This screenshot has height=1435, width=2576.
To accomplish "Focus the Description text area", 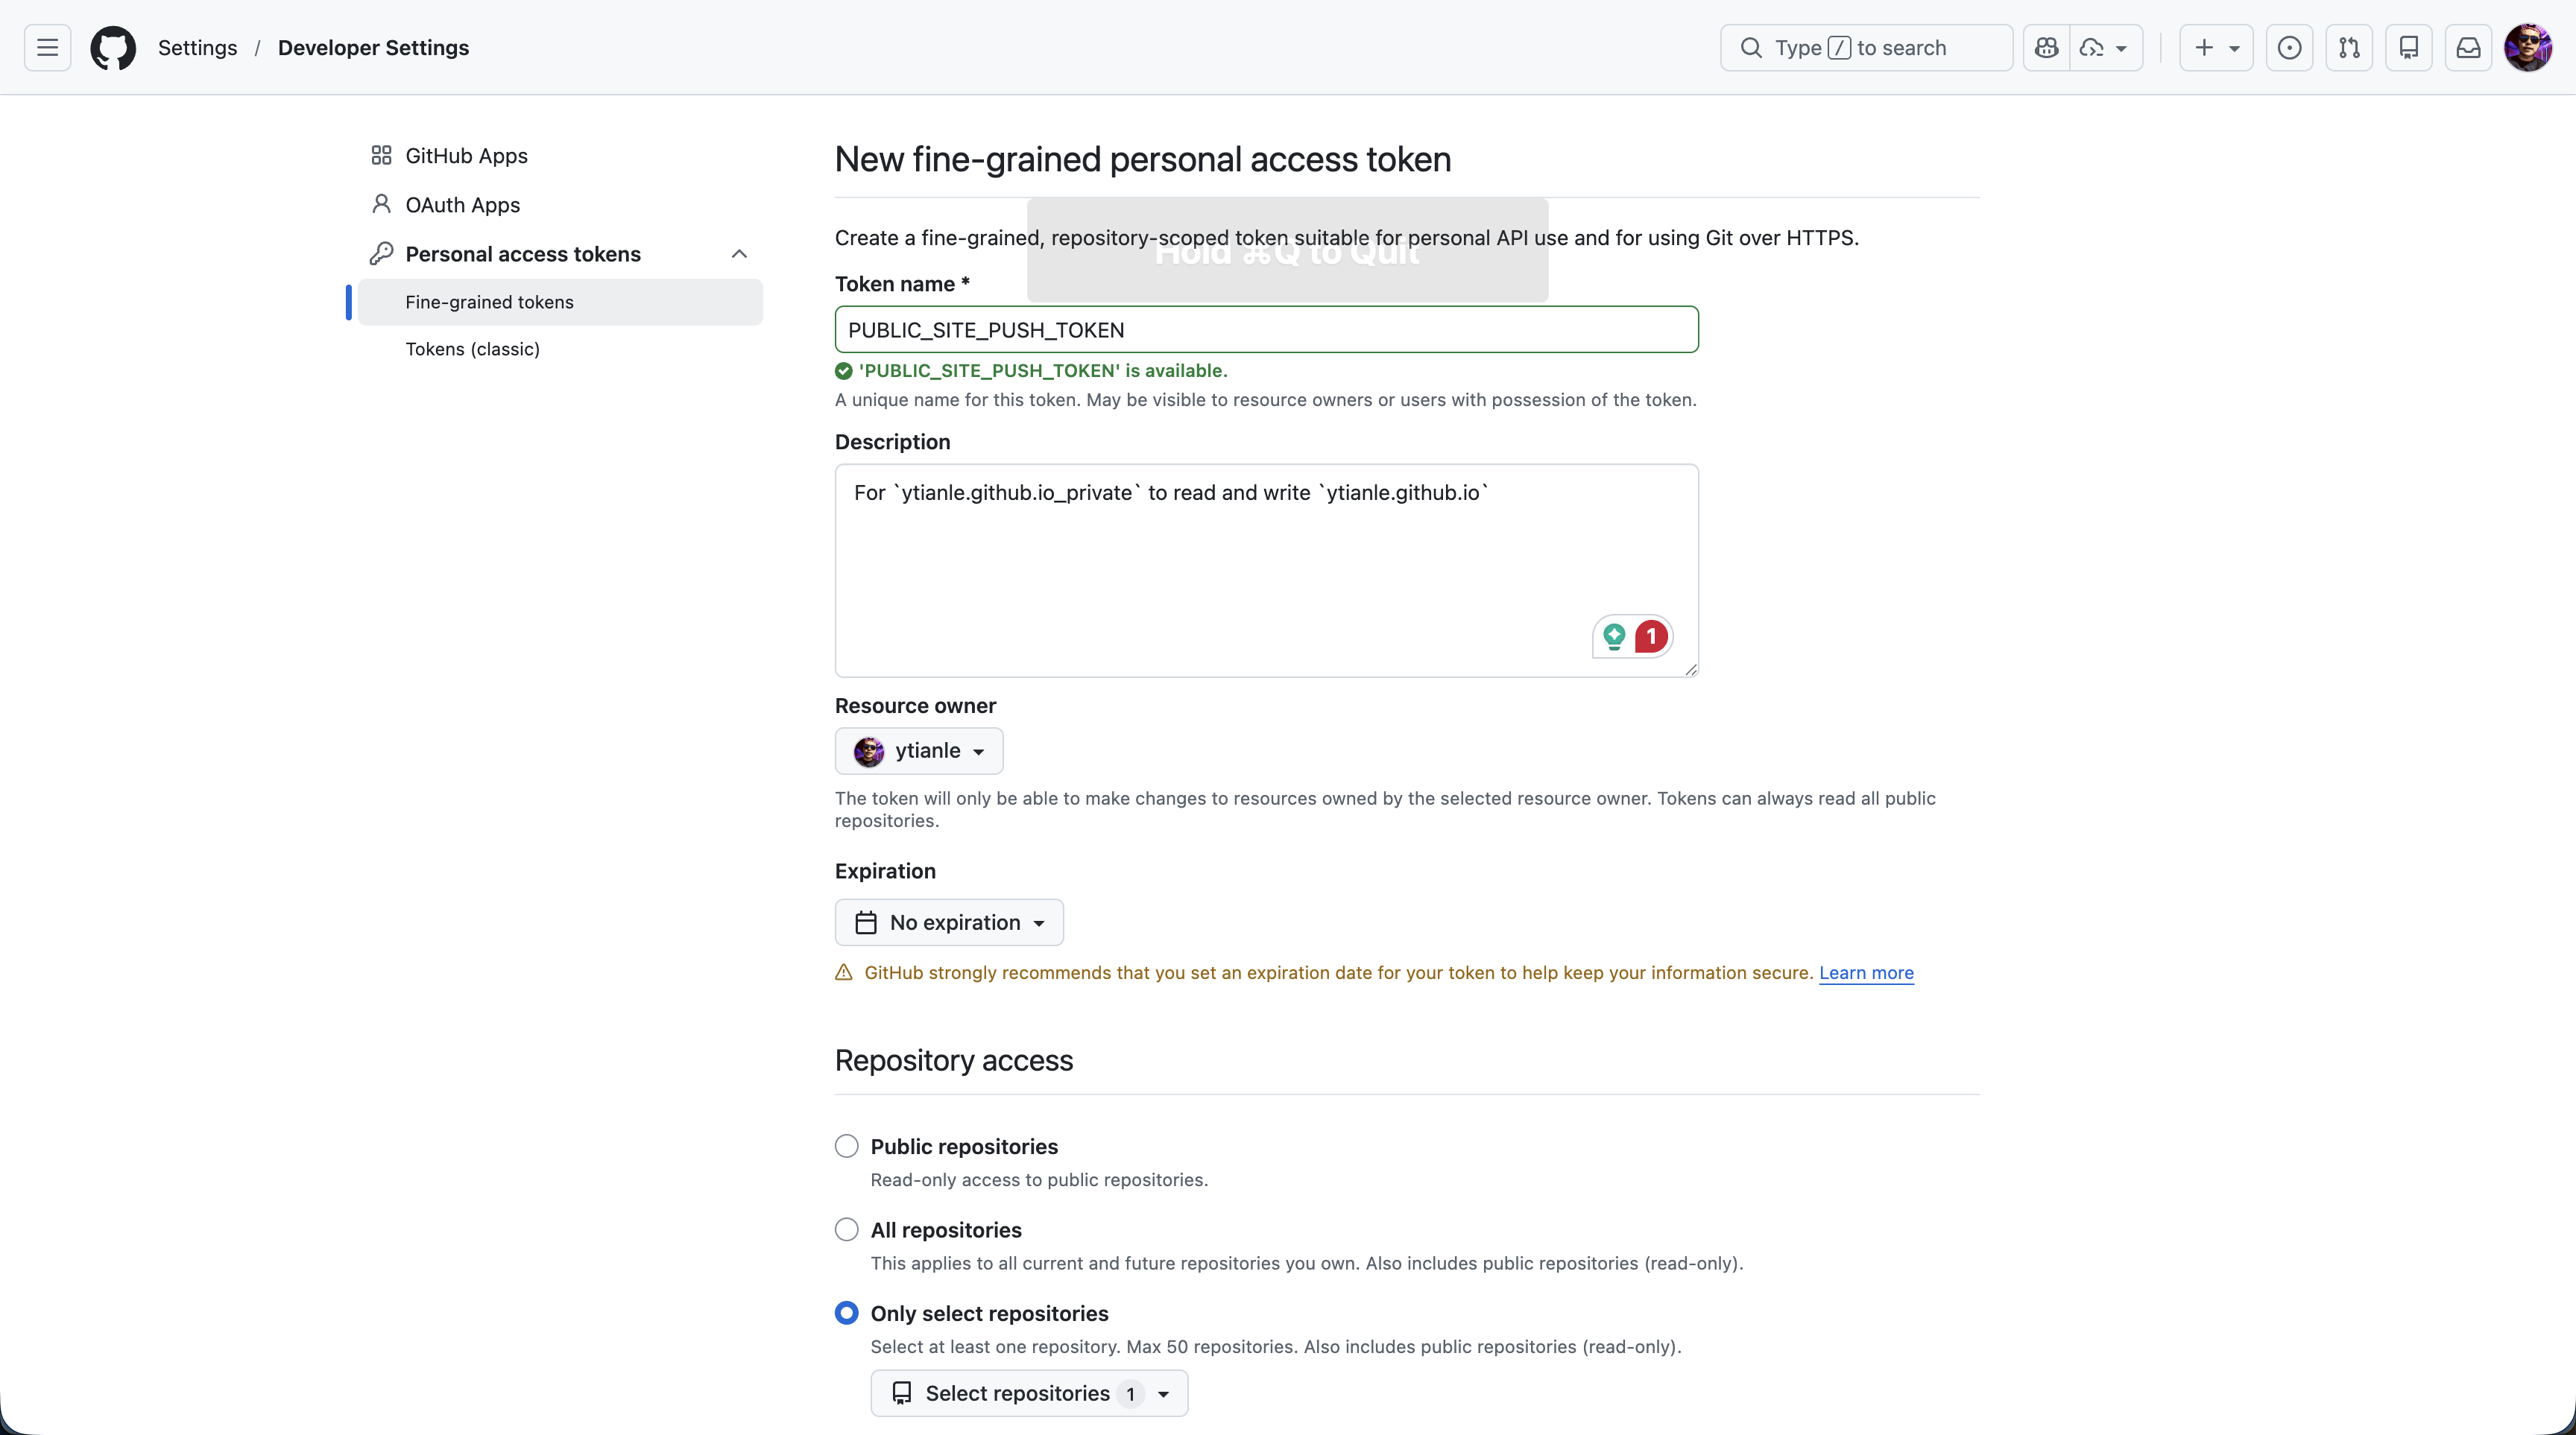I will (1266, 569).
